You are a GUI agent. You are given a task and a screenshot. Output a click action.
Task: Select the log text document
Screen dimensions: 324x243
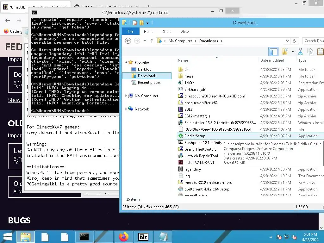187,176
